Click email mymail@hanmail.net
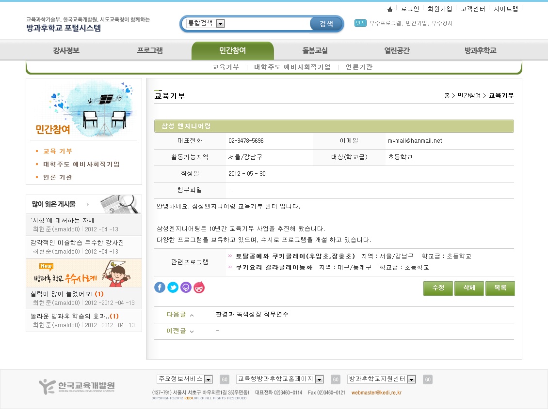Screen dimensions: 548x409 [x=415, y=141]
